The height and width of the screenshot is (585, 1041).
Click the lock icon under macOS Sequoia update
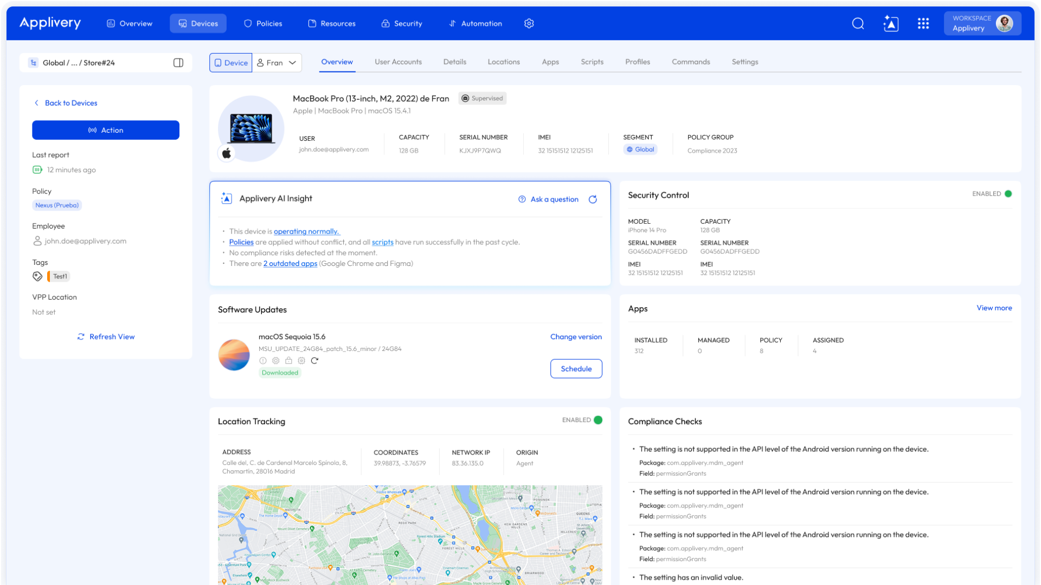[288, 360]
